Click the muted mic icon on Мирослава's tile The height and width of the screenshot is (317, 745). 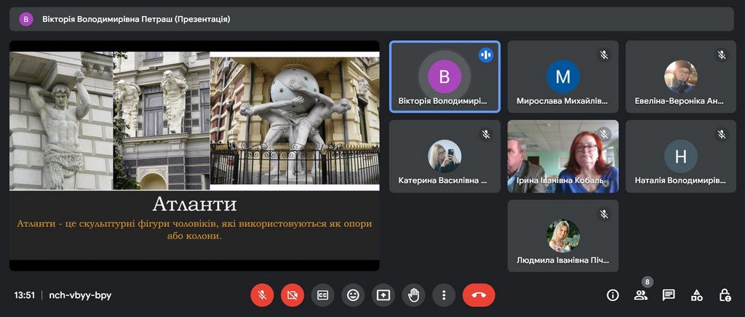pyautogui.click(x=604, y=55)
